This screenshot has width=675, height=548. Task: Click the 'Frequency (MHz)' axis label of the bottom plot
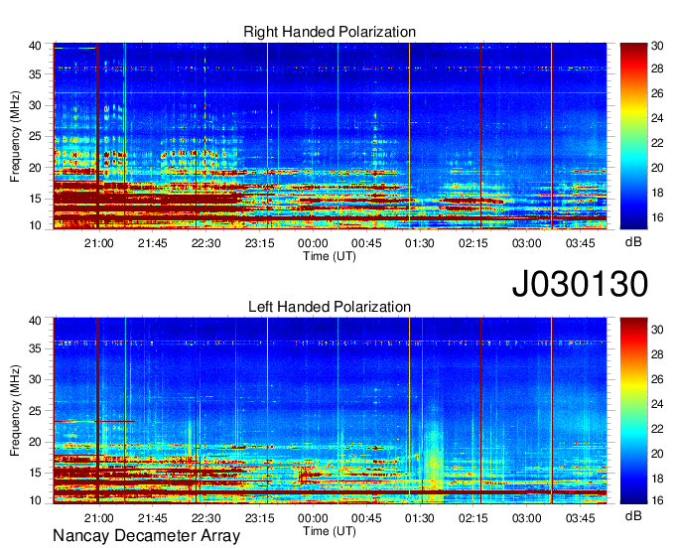coord(15,411)
